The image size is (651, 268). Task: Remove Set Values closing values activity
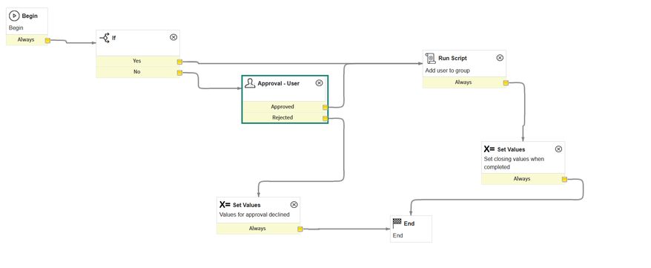pos(558,149)
